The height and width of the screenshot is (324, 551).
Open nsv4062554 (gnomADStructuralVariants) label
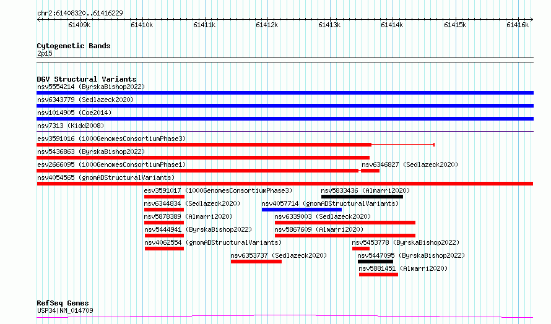[x=213, y=242]
